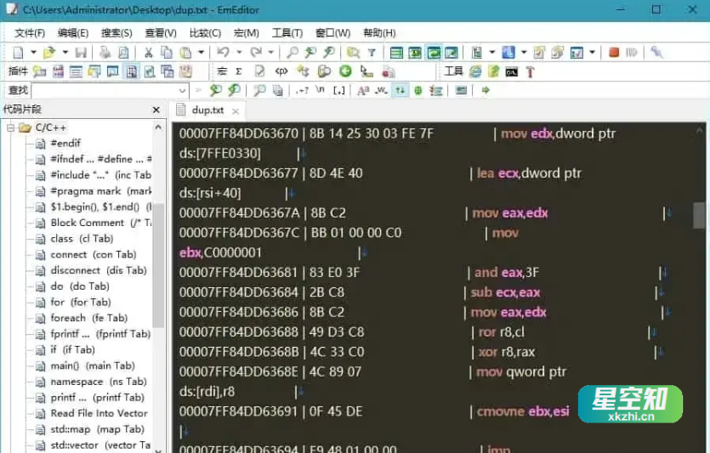Click the pin/customize icon at toolbar end

point(656,53)
